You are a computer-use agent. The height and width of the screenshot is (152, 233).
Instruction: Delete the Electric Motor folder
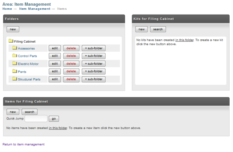point(71,64)
